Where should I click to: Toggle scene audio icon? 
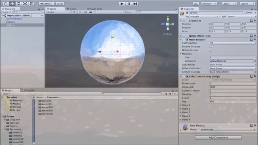pos(85,12)
